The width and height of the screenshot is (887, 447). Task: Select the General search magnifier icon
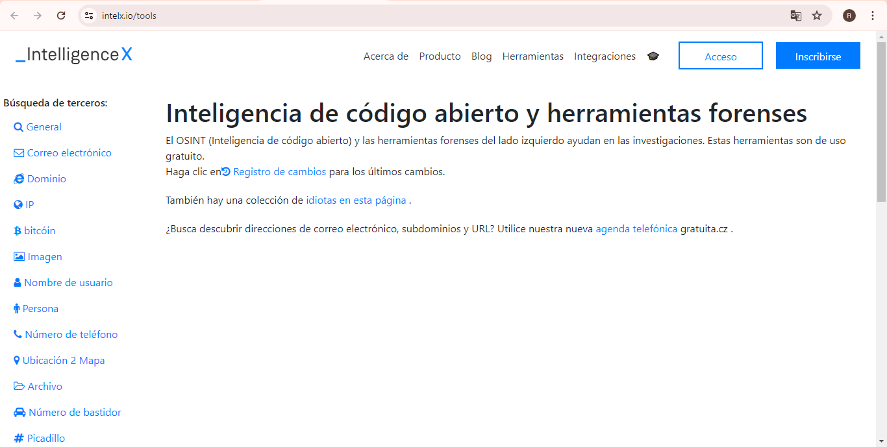(x=18, y=127)
